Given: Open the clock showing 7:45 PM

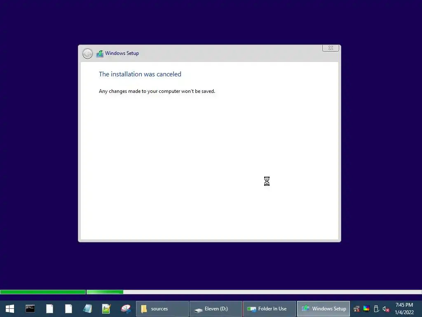Looking at the screenshot, I should point(404,309).
